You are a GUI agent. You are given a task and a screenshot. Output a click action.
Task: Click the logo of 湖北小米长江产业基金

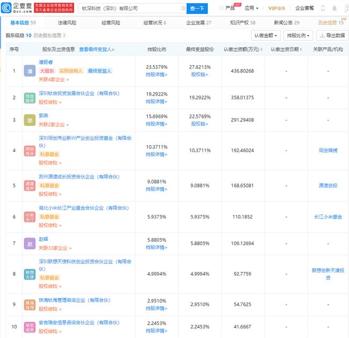(x=30, y=217)
